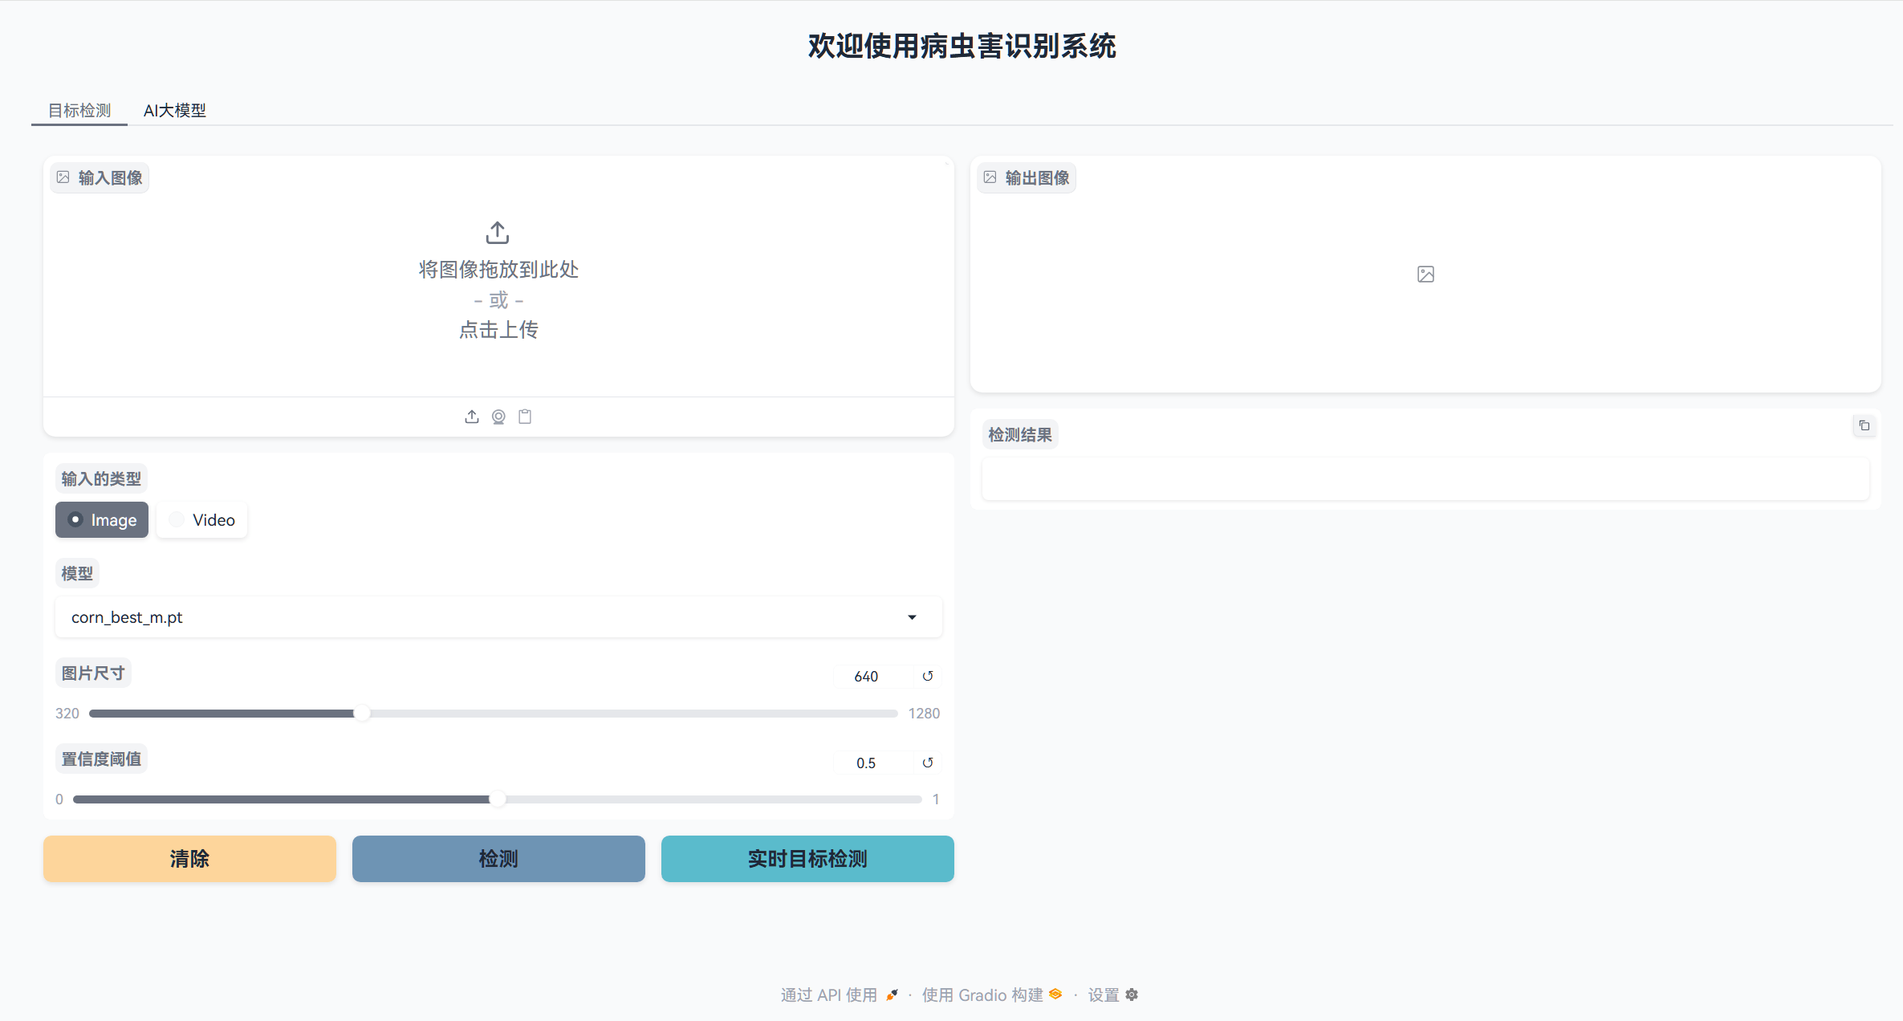Click the 图片尺寸 number field showing 640
Viewport: 1903px width, 1021px height.
pyautogui.click(x=873, y=677)
